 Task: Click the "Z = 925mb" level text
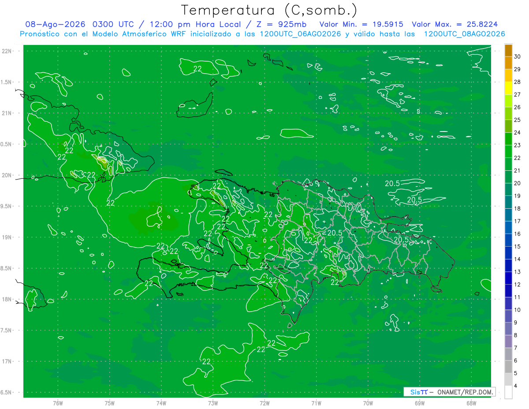pyautogui.click(x=281, y=24)
